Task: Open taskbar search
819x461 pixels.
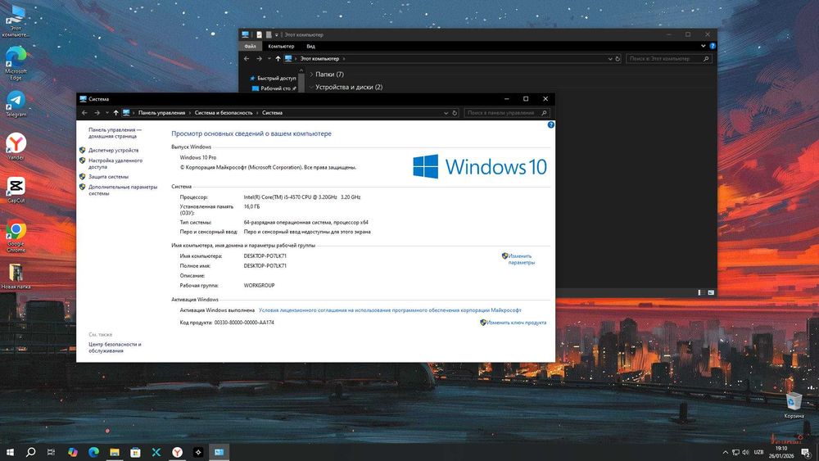Action: click(x=31, y=452)
